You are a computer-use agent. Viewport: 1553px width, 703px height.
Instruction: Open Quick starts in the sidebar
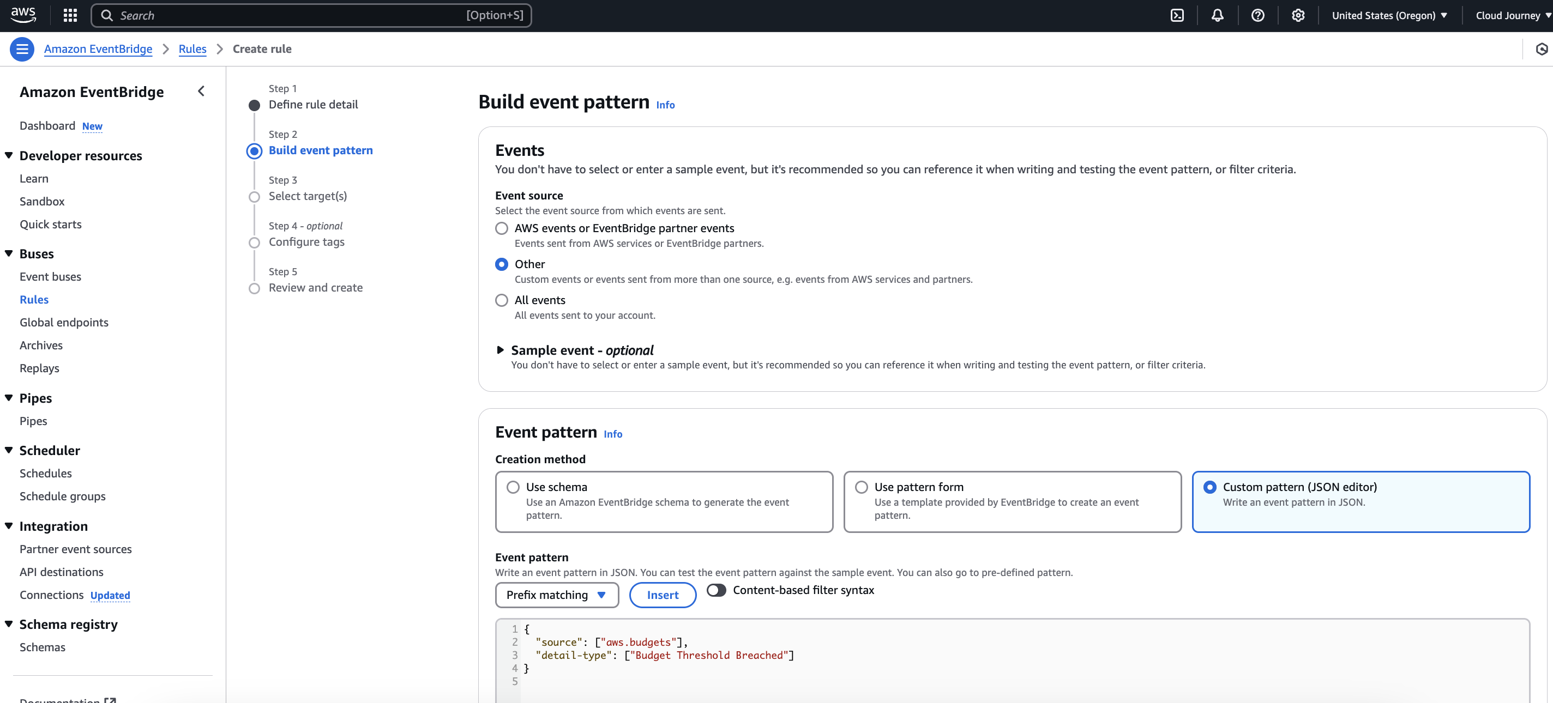pyautogui.click(x=50, y=225)
